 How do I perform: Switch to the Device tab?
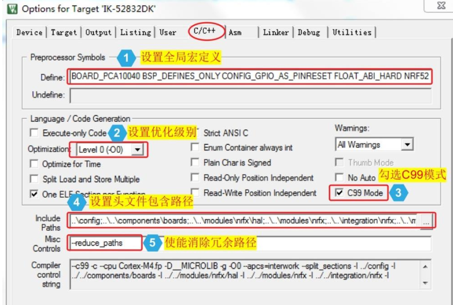(x=29, y=32)
